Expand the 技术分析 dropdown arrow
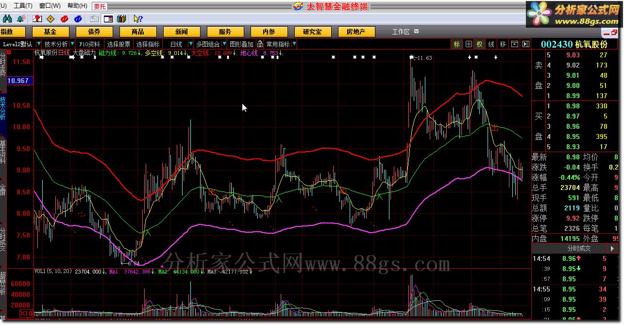The height and width of the screenshot is (325, 624). [x=72, y=44]
